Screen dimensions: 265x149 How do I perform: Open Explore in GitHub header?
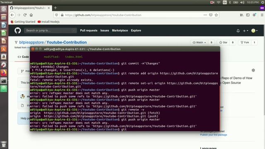click(x=136, y=31)
